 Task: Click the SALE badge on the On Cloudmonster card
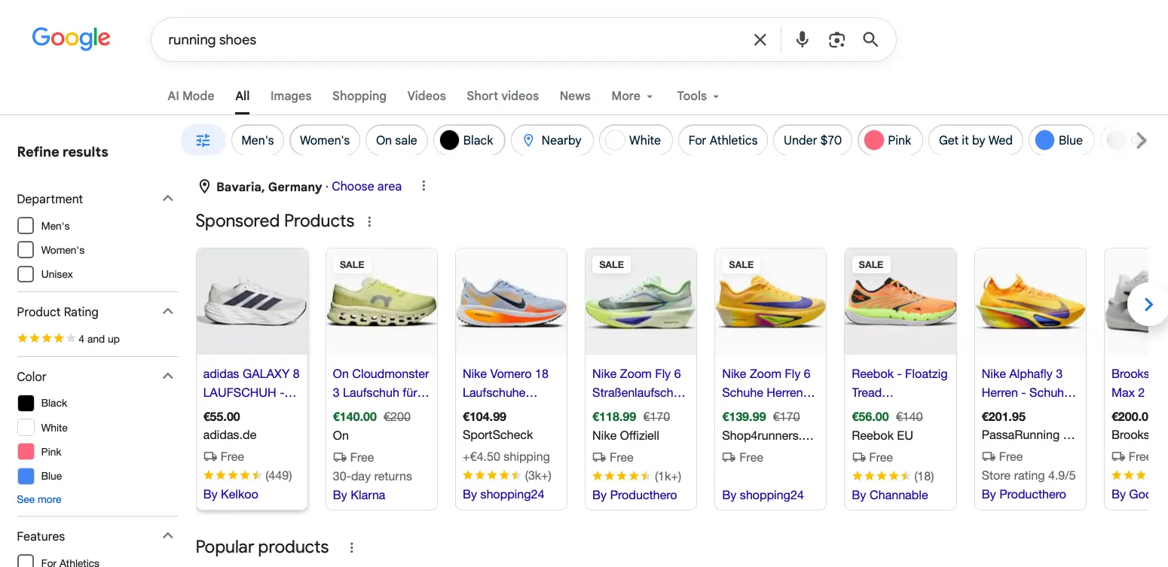tap(352, 264)
